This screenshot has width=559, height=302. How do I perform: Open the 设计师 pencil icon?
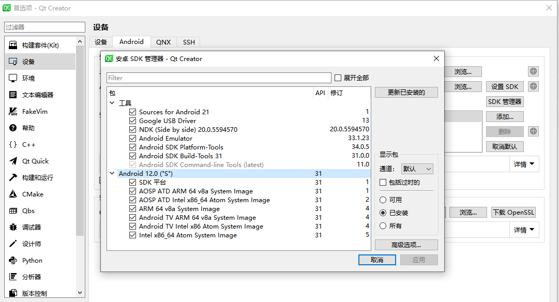(13, 244)
